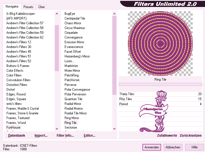Choose the Radial Tile Mirror filter
205x152 pixels.
(76, 113)
